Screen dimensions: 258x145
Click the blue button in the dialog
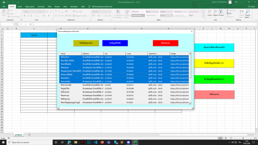115,43
